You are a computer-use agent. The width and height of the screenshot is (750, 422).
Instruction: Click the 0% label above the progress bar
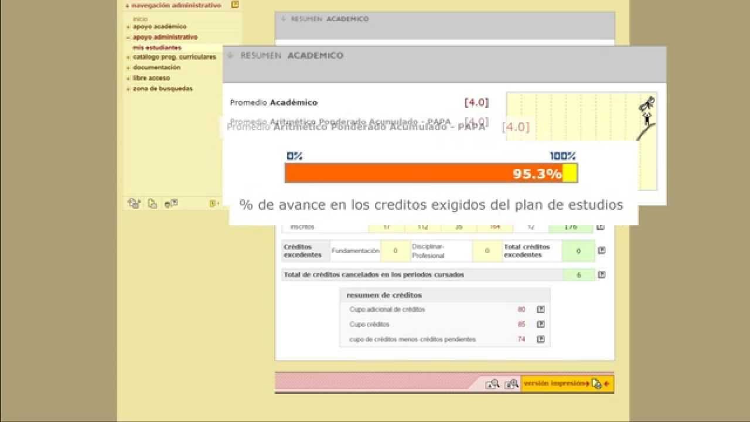click(x=294, y=156)
